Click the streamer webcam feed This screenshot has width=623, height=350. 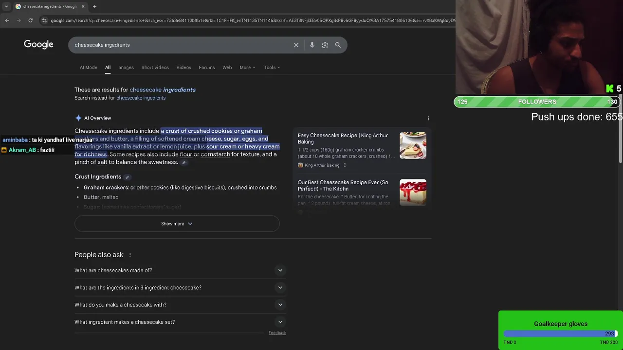click(x=539, y=47)
